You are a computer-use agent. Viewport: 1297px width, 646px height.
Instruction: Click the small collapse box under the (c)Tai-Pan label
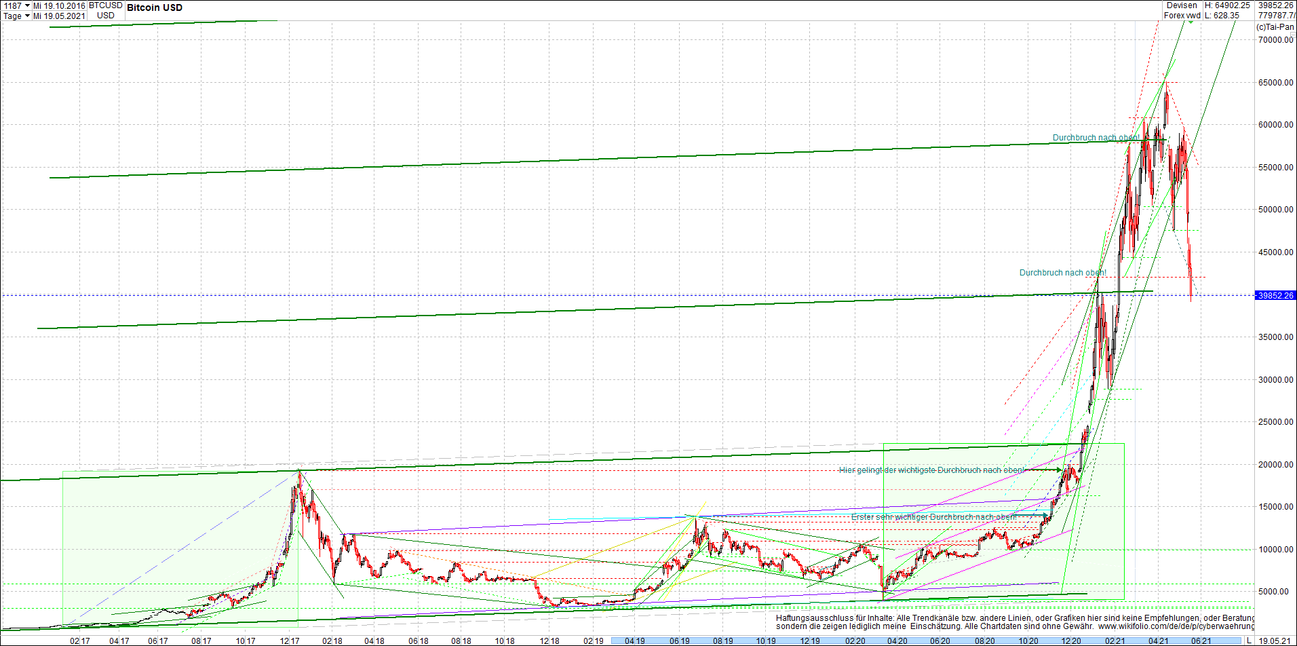point(1292,35)
